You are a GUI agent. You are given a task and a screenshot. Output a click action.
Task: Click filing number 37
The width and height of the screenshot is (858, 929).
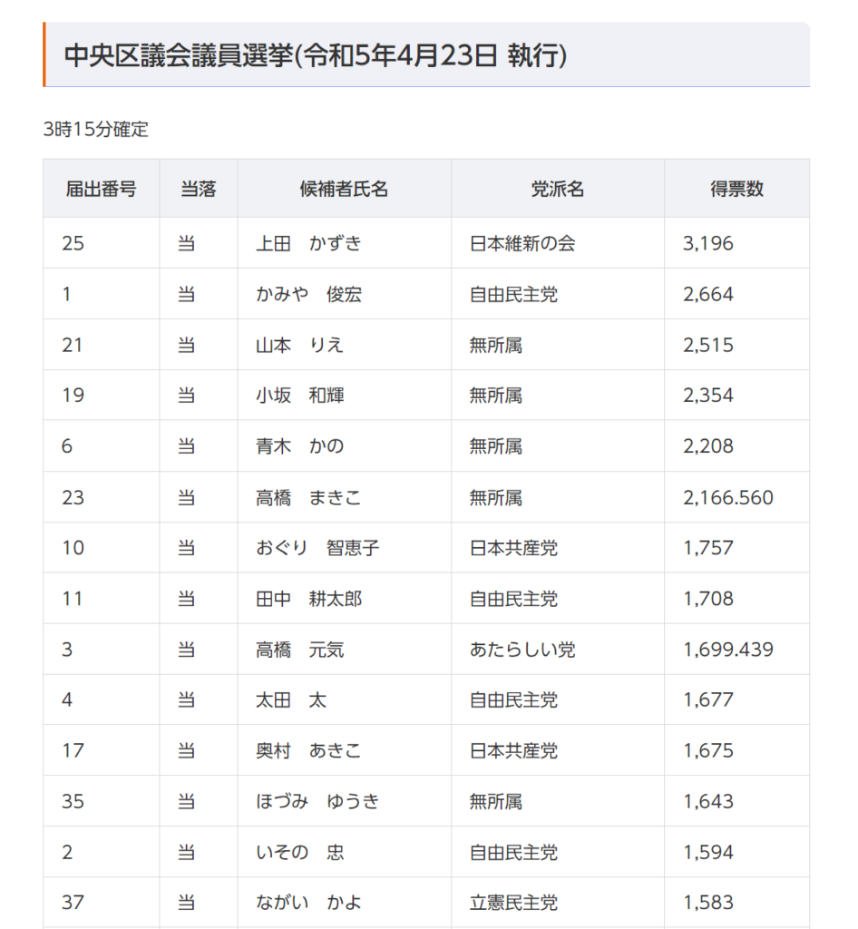(x=73, y=903)
